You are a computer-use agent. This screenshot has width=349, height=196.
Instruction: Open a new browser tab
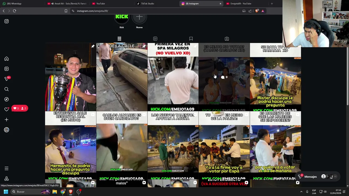pos(272,4)
